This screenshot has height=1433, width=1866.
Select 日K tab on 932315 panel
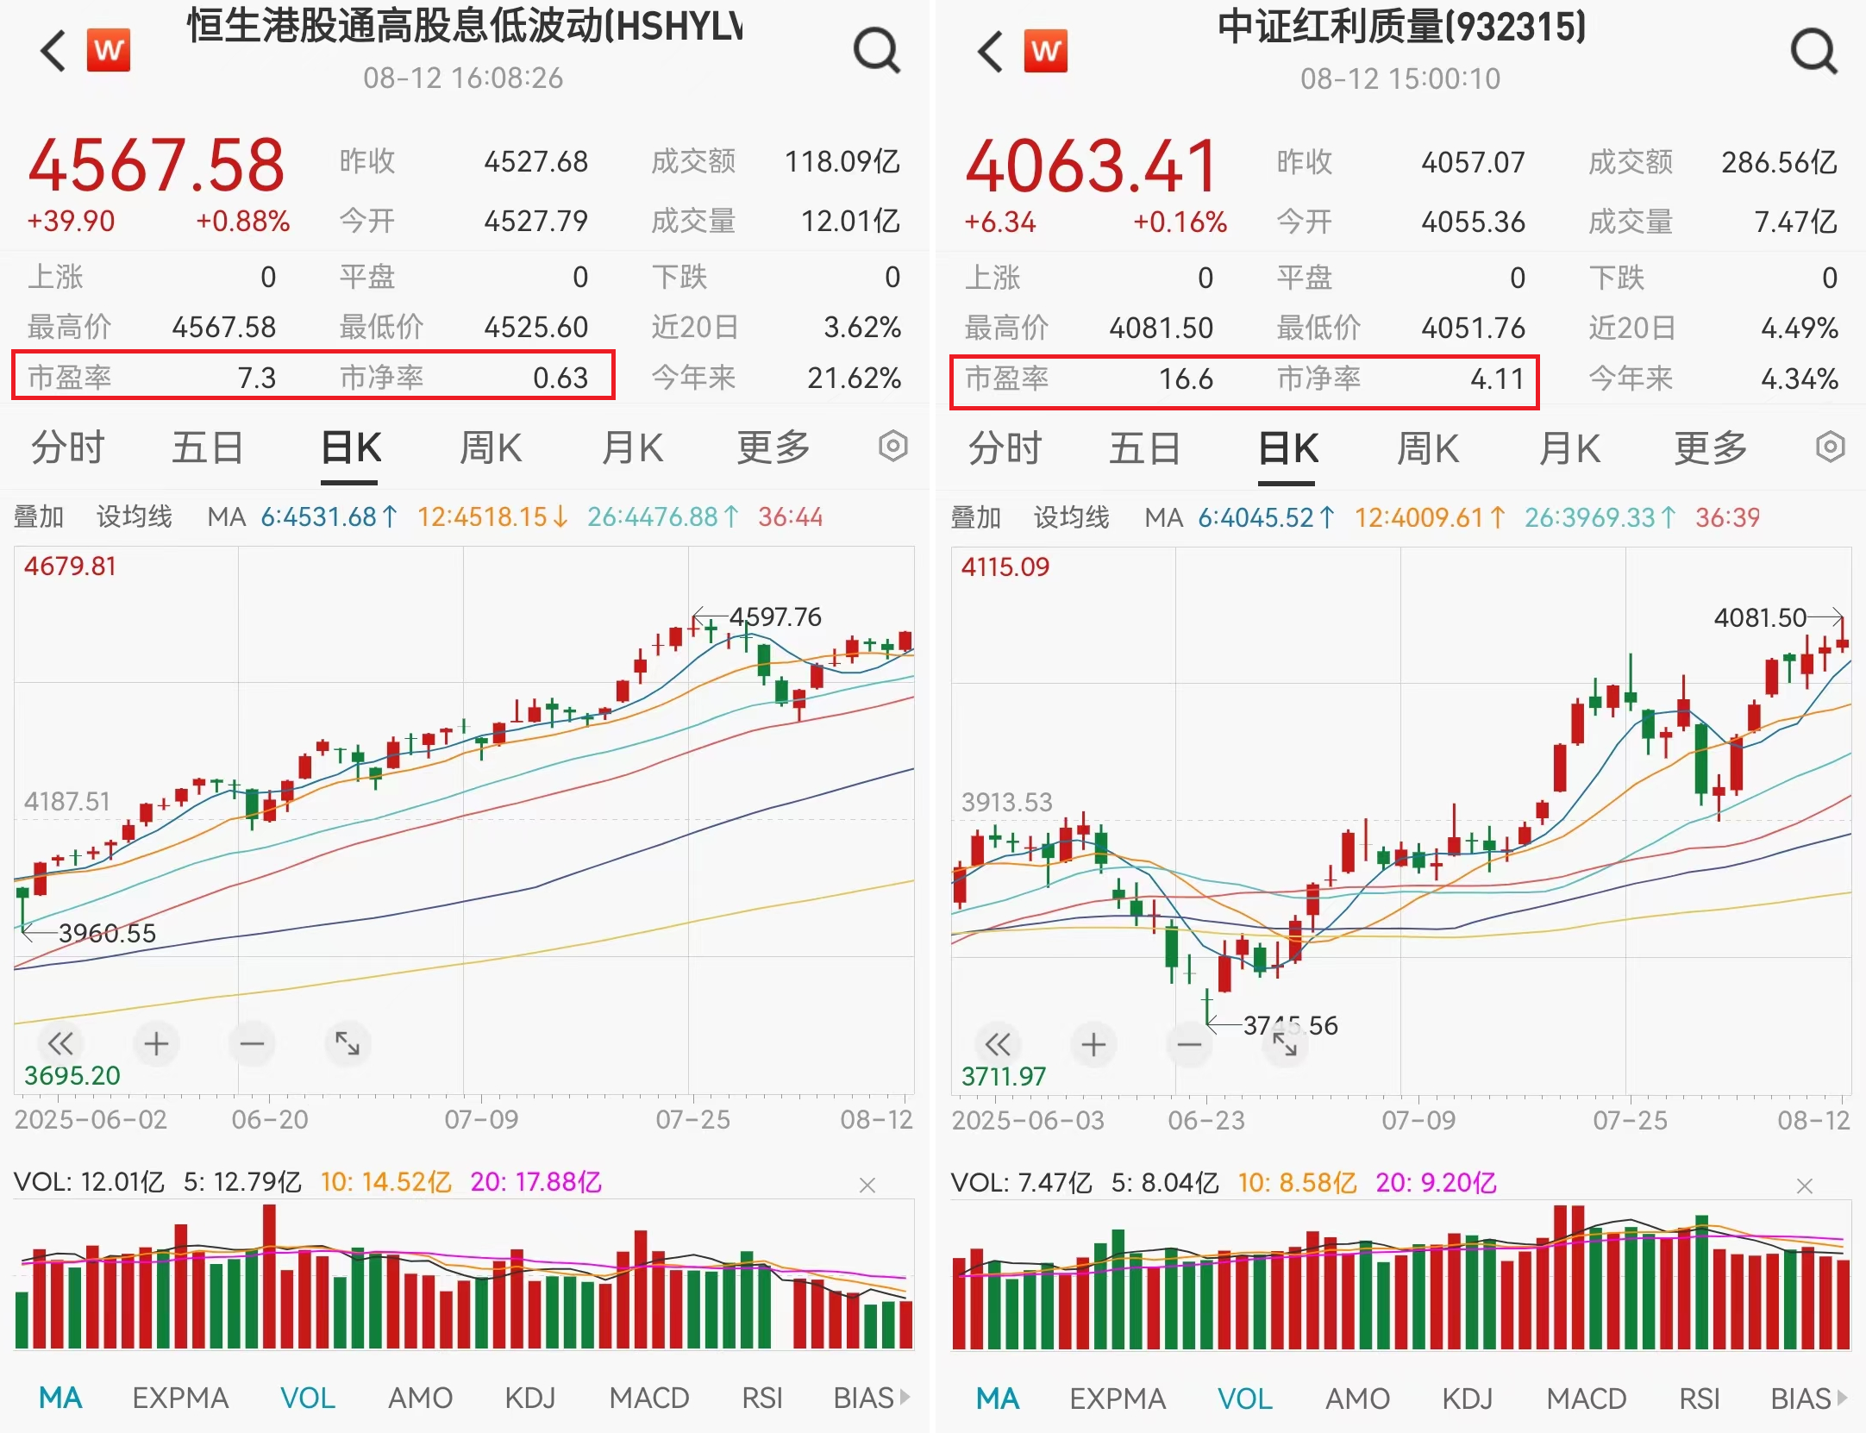1288,448
